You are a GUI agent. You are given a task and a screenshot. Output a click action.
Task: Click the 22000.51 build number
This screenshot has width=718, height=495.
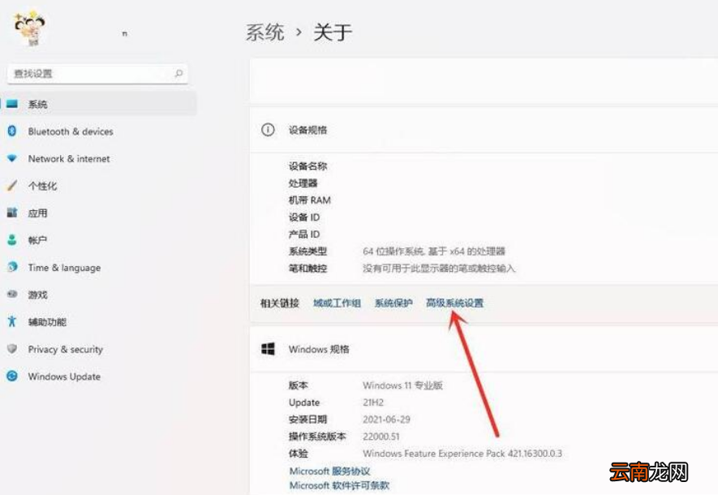(381, 437)
